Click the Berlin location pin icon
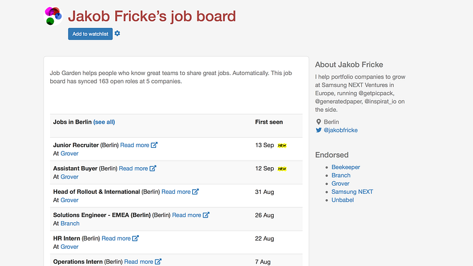Image resolution: width=473 pixels, height=266 pixels. tap(319, 122)
